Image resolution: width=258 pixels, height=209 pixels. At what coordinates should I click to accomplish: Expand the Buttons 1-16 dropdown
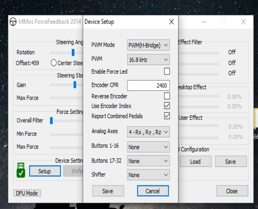point(148,147)
